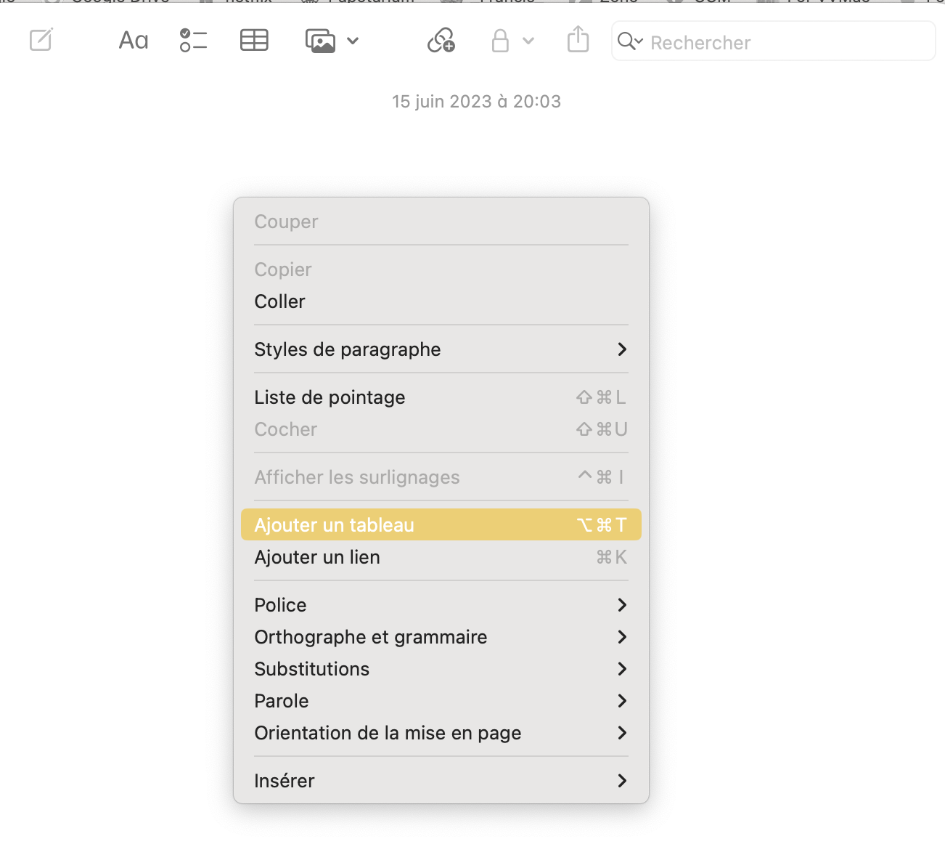Click the share note icon

pos(578,40)
